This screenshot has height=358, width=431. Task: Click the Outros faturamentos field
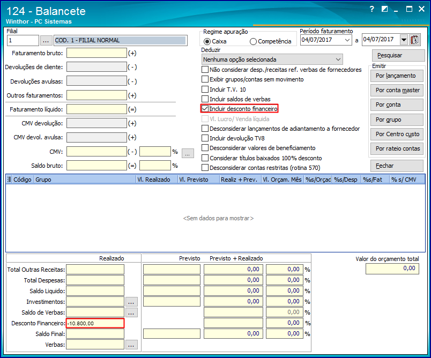(x=96, y=95)
